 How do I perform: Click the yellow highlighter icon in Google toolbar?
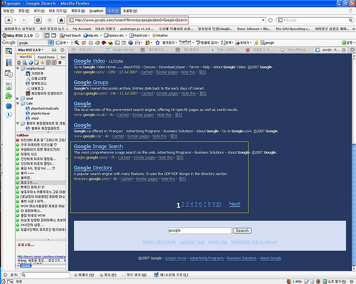[x=256, y=42]
